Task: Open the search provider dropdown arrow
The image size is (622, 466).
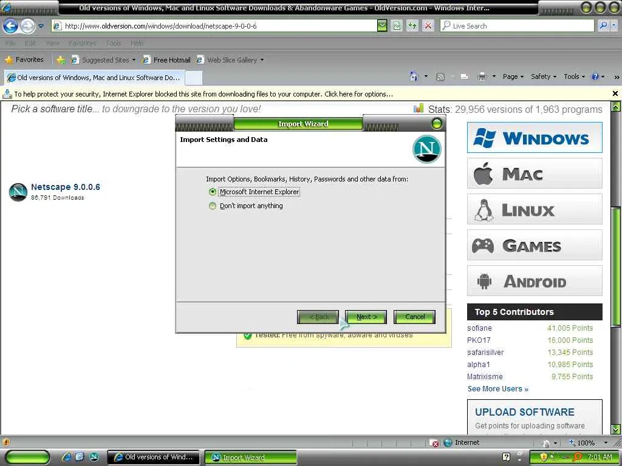Action: [x=614, y=26]
